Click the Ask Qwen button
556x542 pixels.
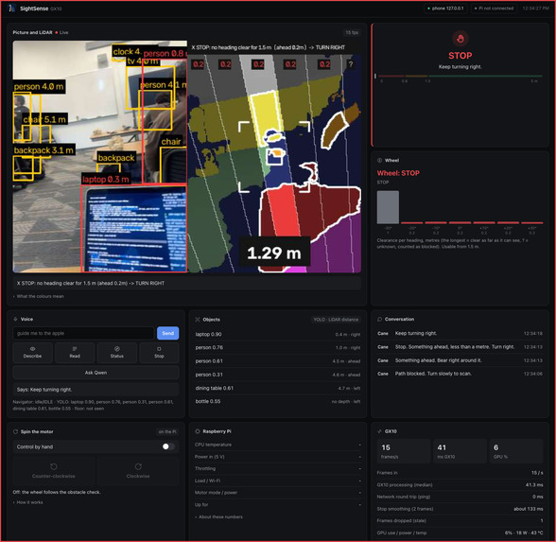(96, 373)
